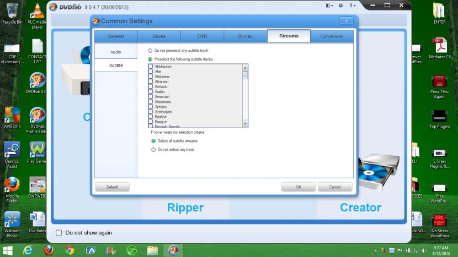Select Amharic in the language list

coord(161,86)
